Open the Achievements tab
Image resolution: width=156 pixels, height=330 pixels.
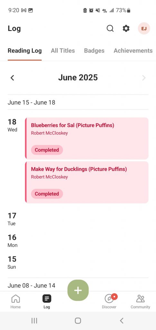point(133,51)
